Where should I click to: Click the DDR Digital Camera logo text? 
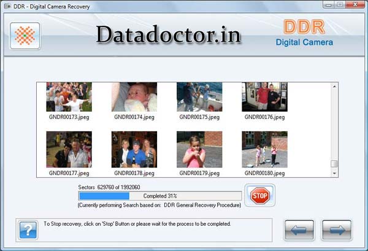[x=304, y=34]
